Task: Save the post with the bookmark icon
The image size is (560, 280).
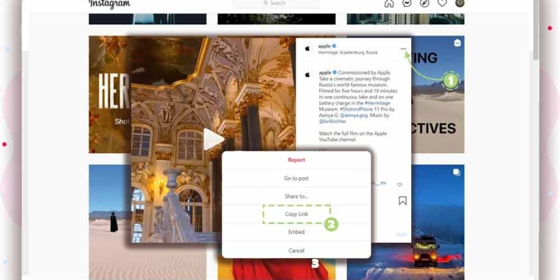Action: [x=402, y=201]
